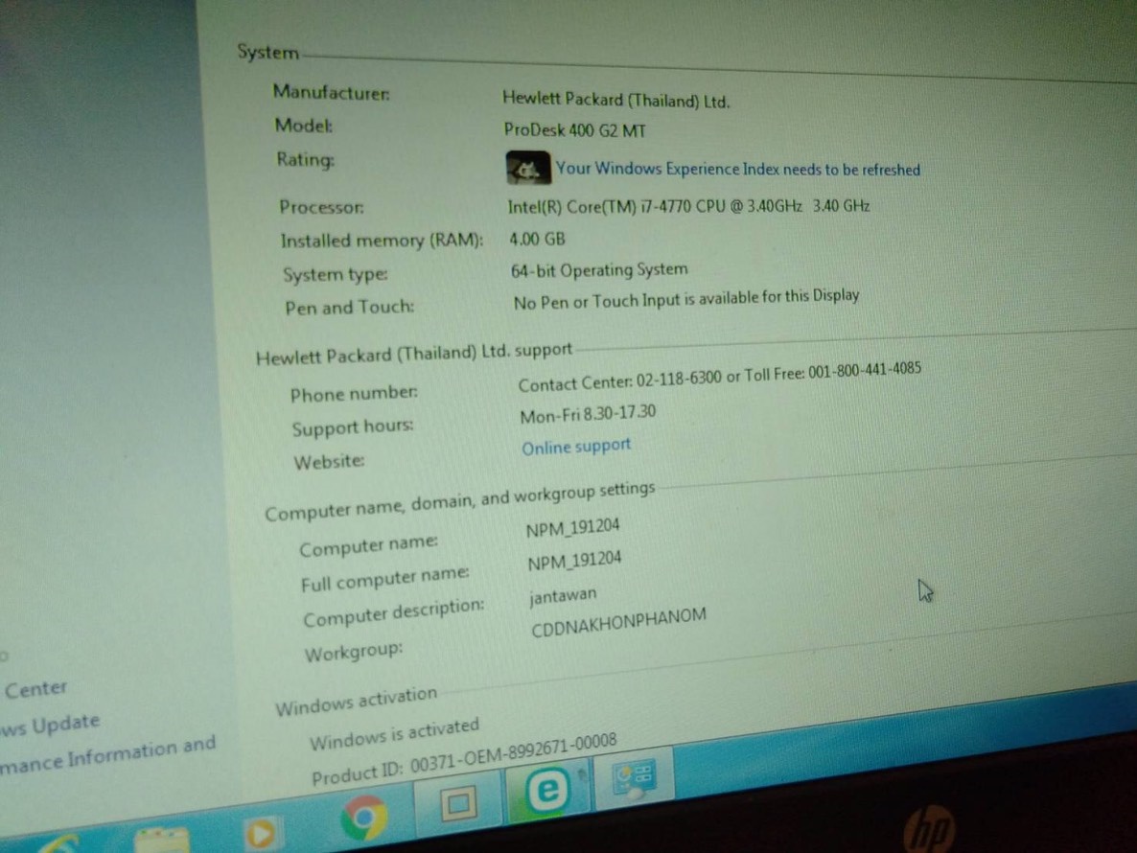Image resolution: width=1137 pixels, height=853 pixels.
Task: Open Windows Media Player in the taskbar
Action: pos(261,834)
